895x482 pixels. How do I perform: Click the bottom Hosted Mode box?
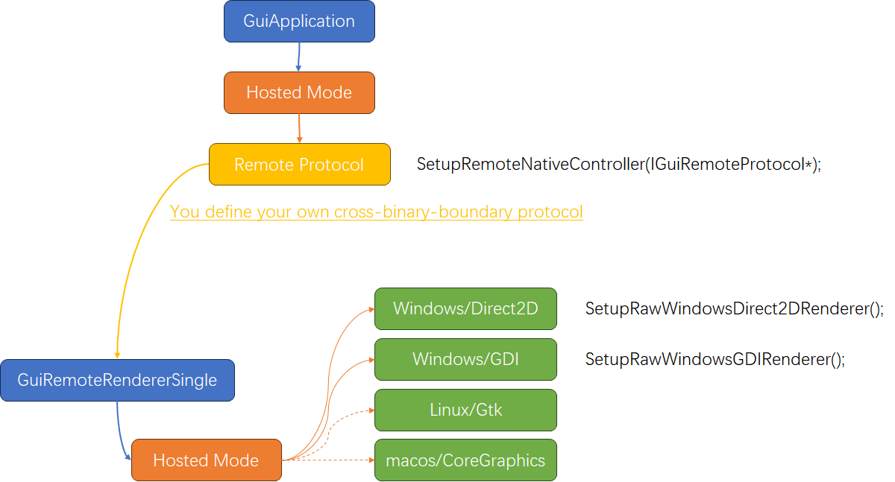[206, 460]
